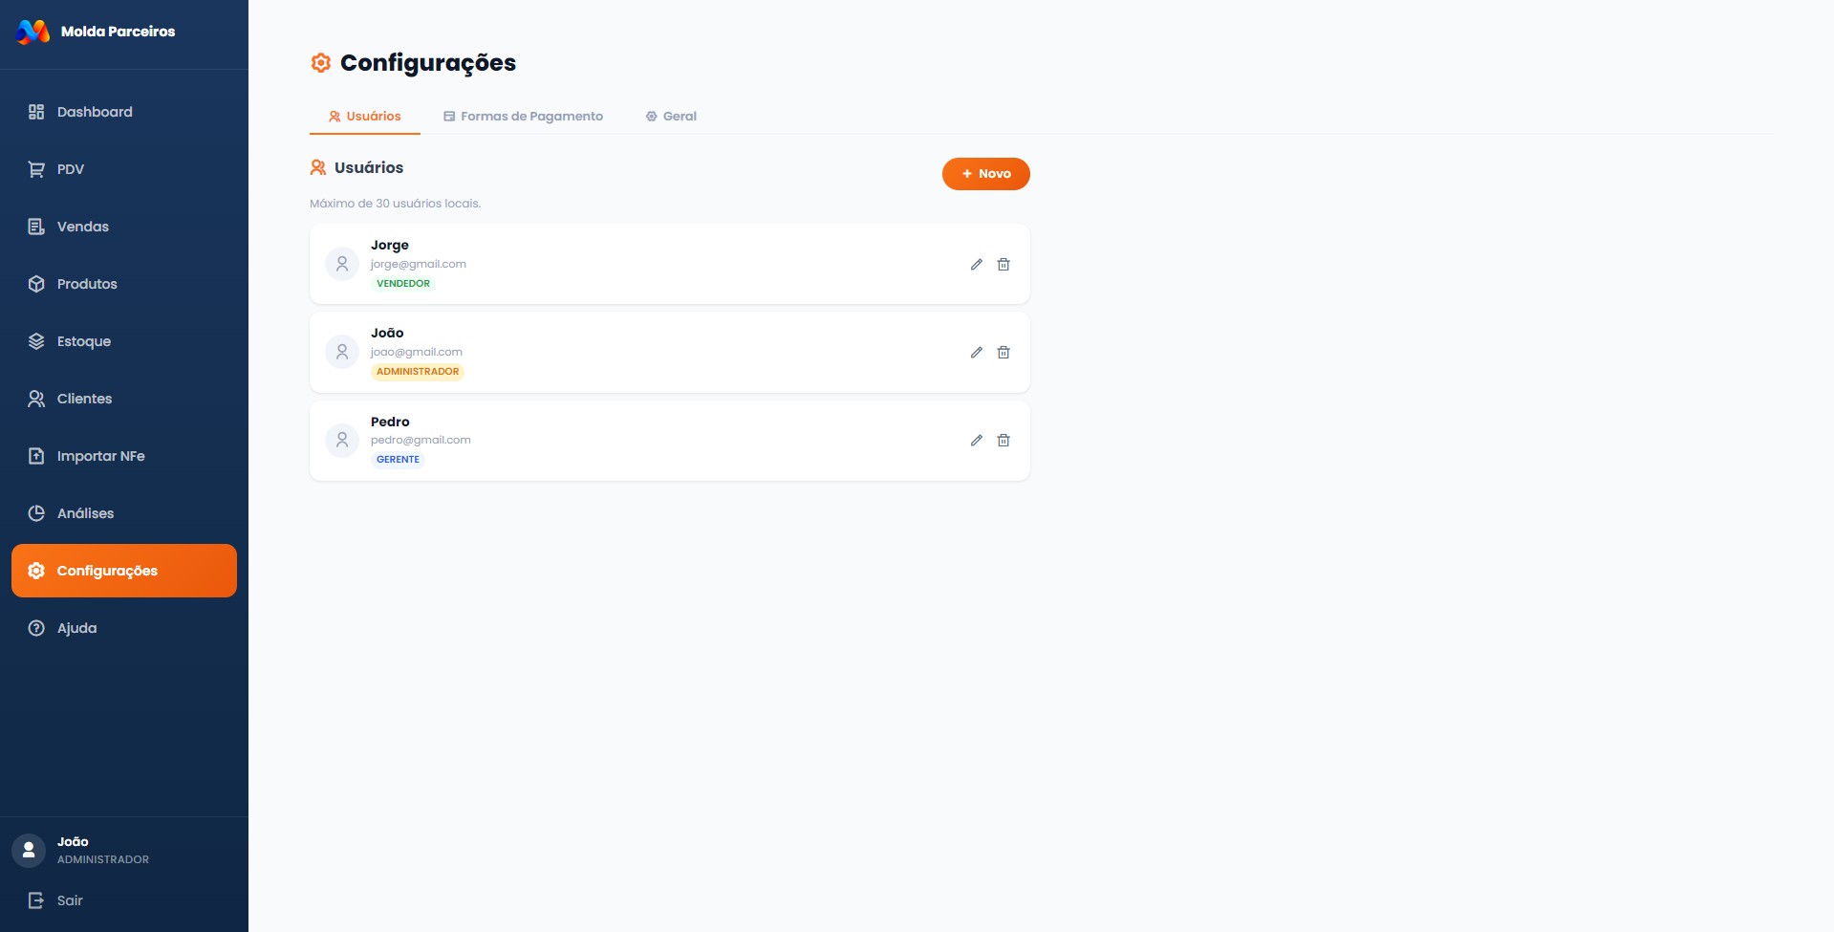This screenshot has width=1834, height=932.
Task: Click Pedro's GERENTE role badge
Action: click(x=398, y=460)
